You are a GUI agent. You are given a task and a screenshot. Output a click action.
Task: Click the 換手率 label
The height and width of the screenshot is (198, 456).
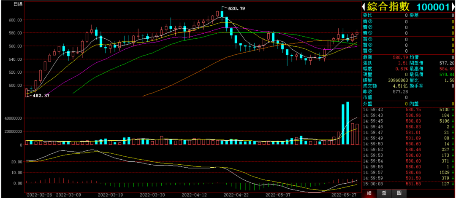click(x=416, y=86)
